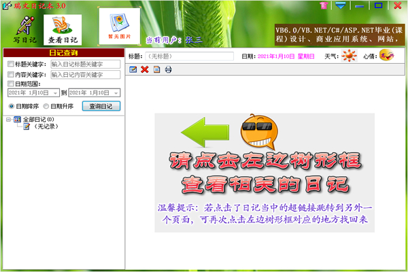
Task: Click the mood face icon
Action: [x=386, y=56]
